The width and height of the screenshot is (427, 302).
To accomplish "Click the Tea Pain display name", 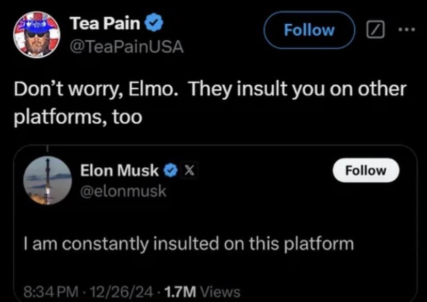I will pyautogui.click(x=104, y=23).
